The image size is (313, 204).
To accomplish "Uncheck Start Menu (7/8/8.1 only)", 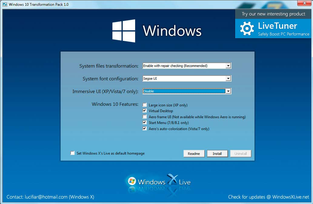I will click(x=145, y=122).
